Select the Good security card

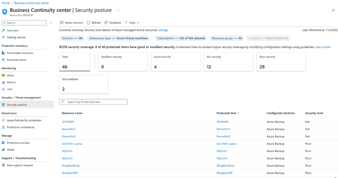[176, 62]
